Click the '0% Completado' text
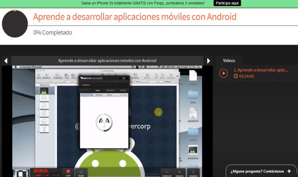The image size is (298, 177). point(53,33)
